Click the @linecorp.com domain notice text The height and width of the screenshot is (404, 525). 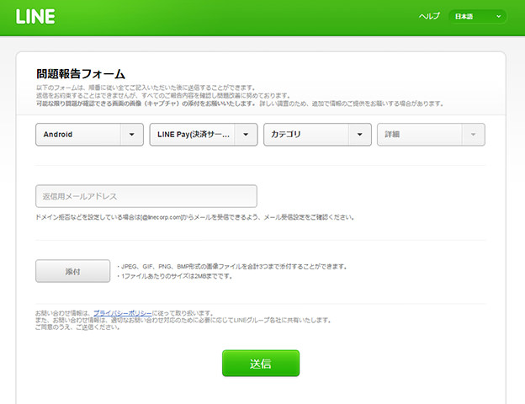[194, 217]
